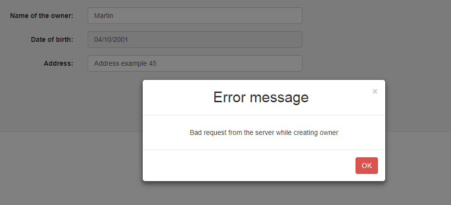The height and width of the screenshot is (205, 451).
Task: Click the word "owner" in the error text
Action: (x=328, y=132)
